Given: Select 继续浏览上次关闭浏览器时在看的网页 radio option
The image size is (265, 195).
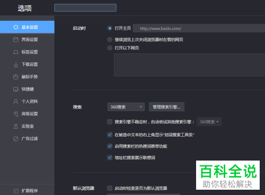Looking at the screenshot, I should coord(110,40).
